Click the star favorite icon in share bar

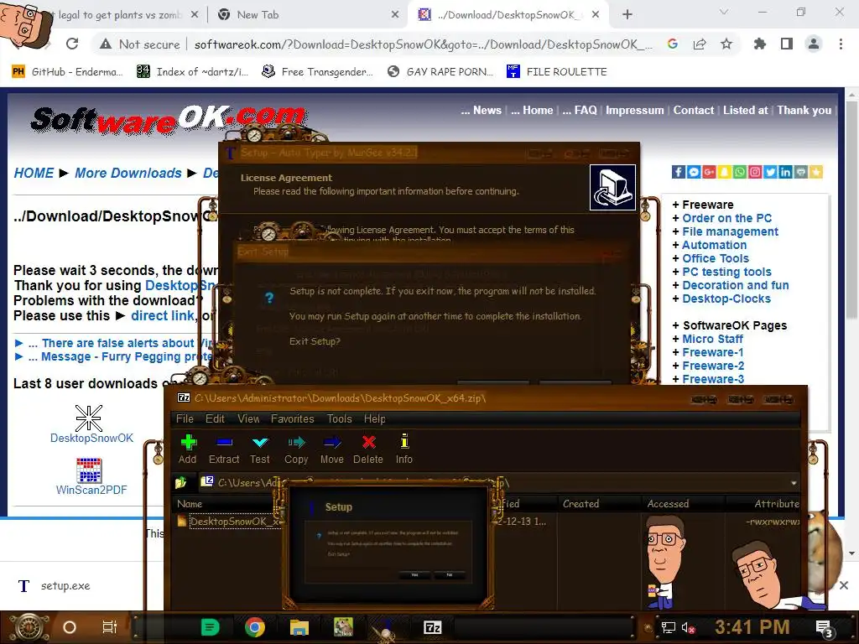coord(816,172)
